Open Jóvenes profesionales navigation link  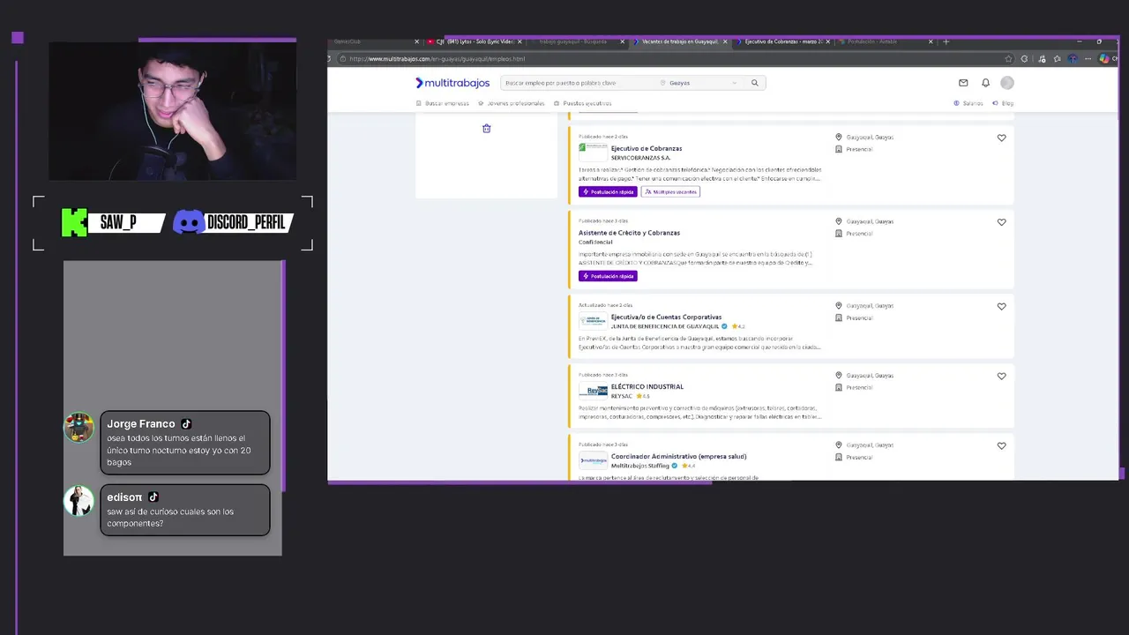[x=512, y=103]
